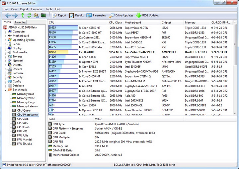Screen dimensions: 239x169
Task: Select the FPU SinJulia benchmark icon
Action: [14, 143]
